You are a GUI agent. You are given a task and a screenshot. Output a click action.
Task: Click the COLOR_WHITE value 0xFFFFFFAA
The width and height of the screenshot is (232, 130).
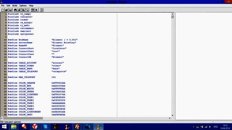tap(58, 89)
